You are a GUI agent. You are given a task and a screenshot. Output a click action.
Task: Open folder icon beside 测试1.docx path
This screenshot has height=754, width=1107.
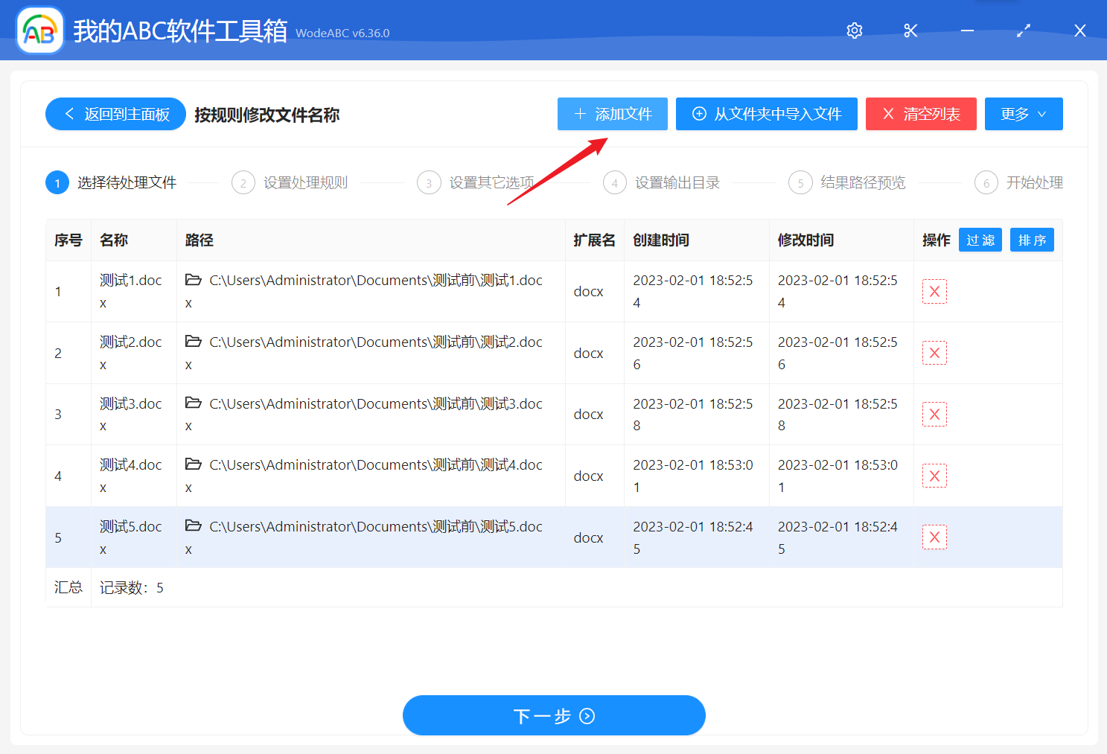point(193,278)
